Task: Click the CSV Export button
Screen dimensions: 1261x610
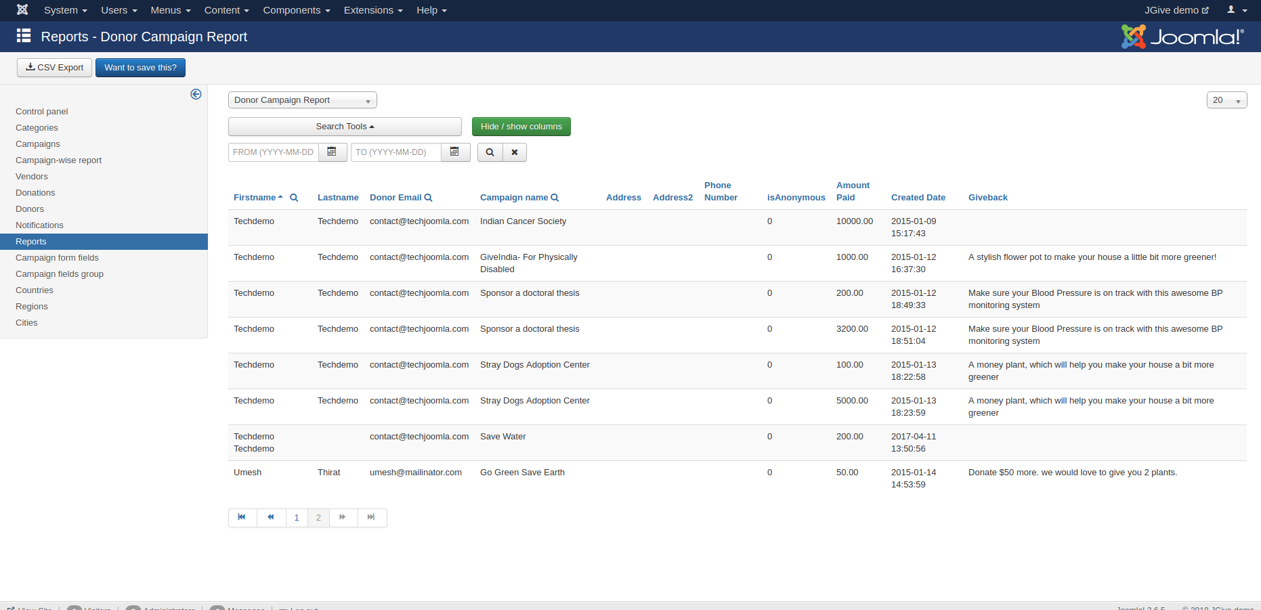Action: click(x=54, y=68)
